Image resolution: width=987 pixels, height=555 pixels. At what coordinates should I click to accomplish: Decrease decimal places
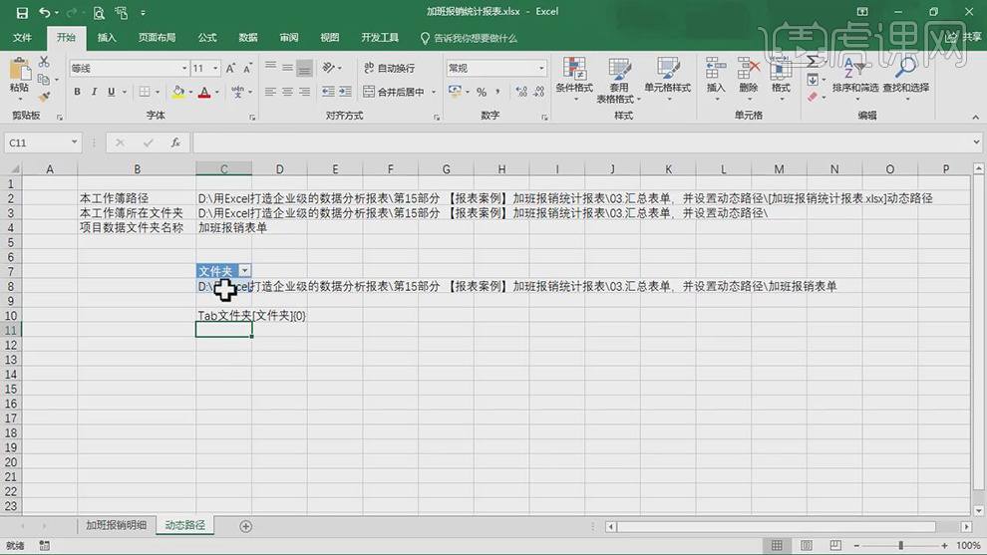point(538,92)
